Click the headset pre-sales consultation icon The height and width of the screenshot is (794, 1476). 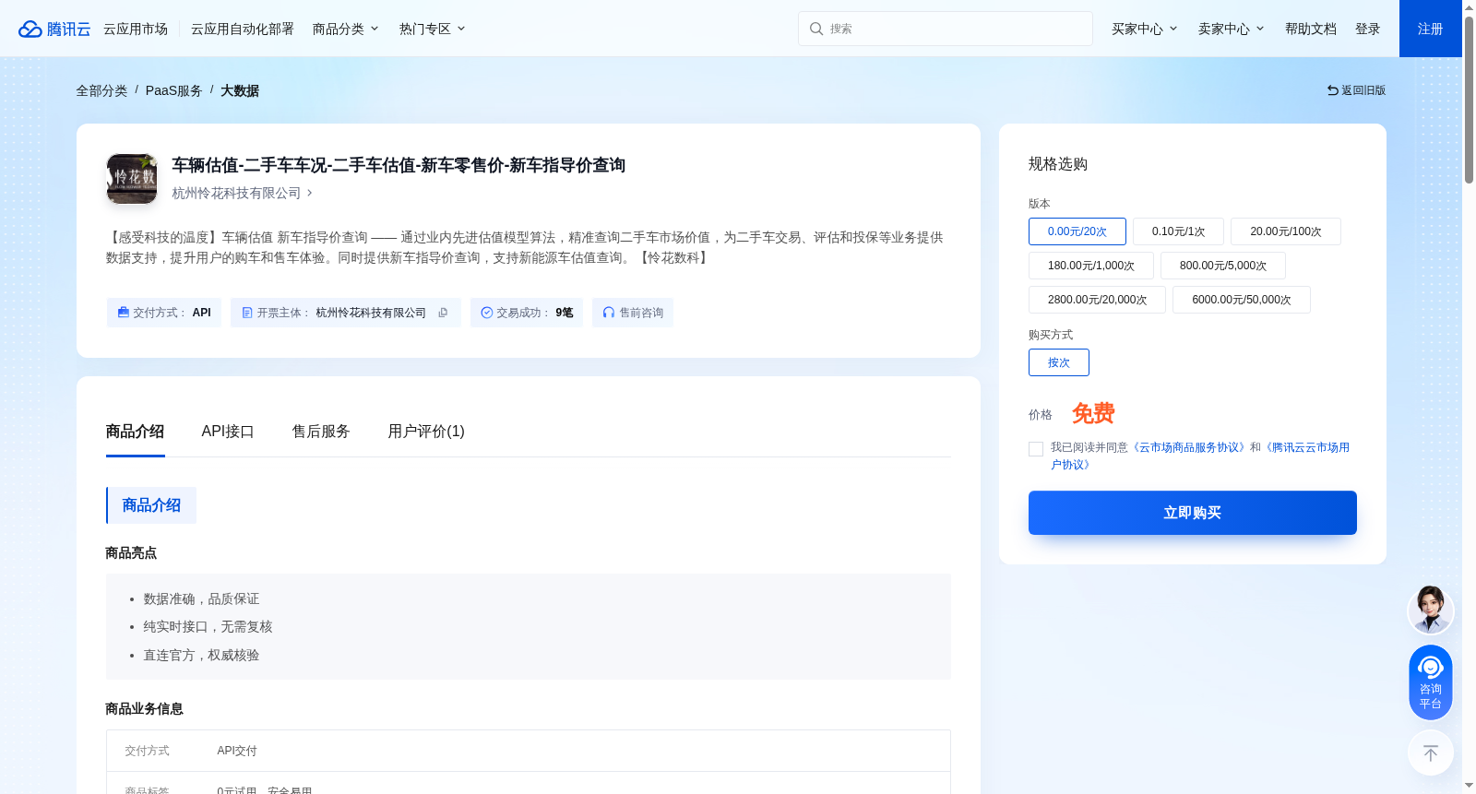(x=609, y=313)
